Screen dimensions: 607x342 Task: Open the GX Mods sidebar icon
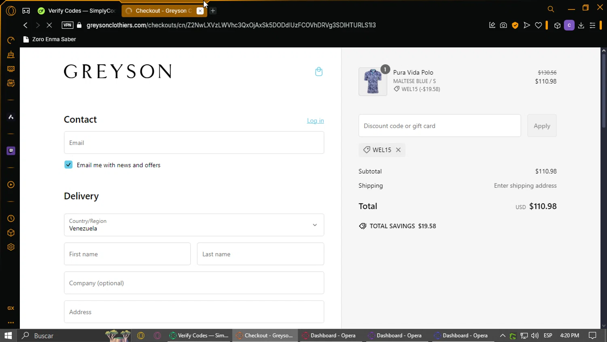coord(11,83)
